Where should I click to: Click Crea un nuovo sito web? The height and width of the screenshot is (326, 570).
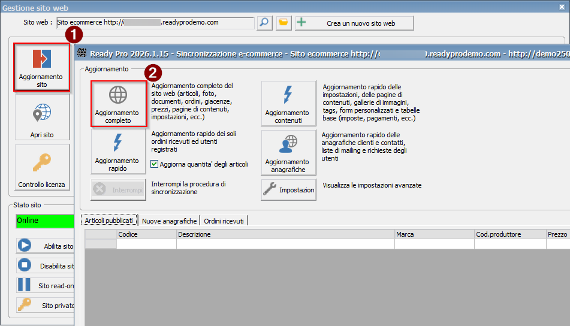pyautogui.click(x=354, y=23)
